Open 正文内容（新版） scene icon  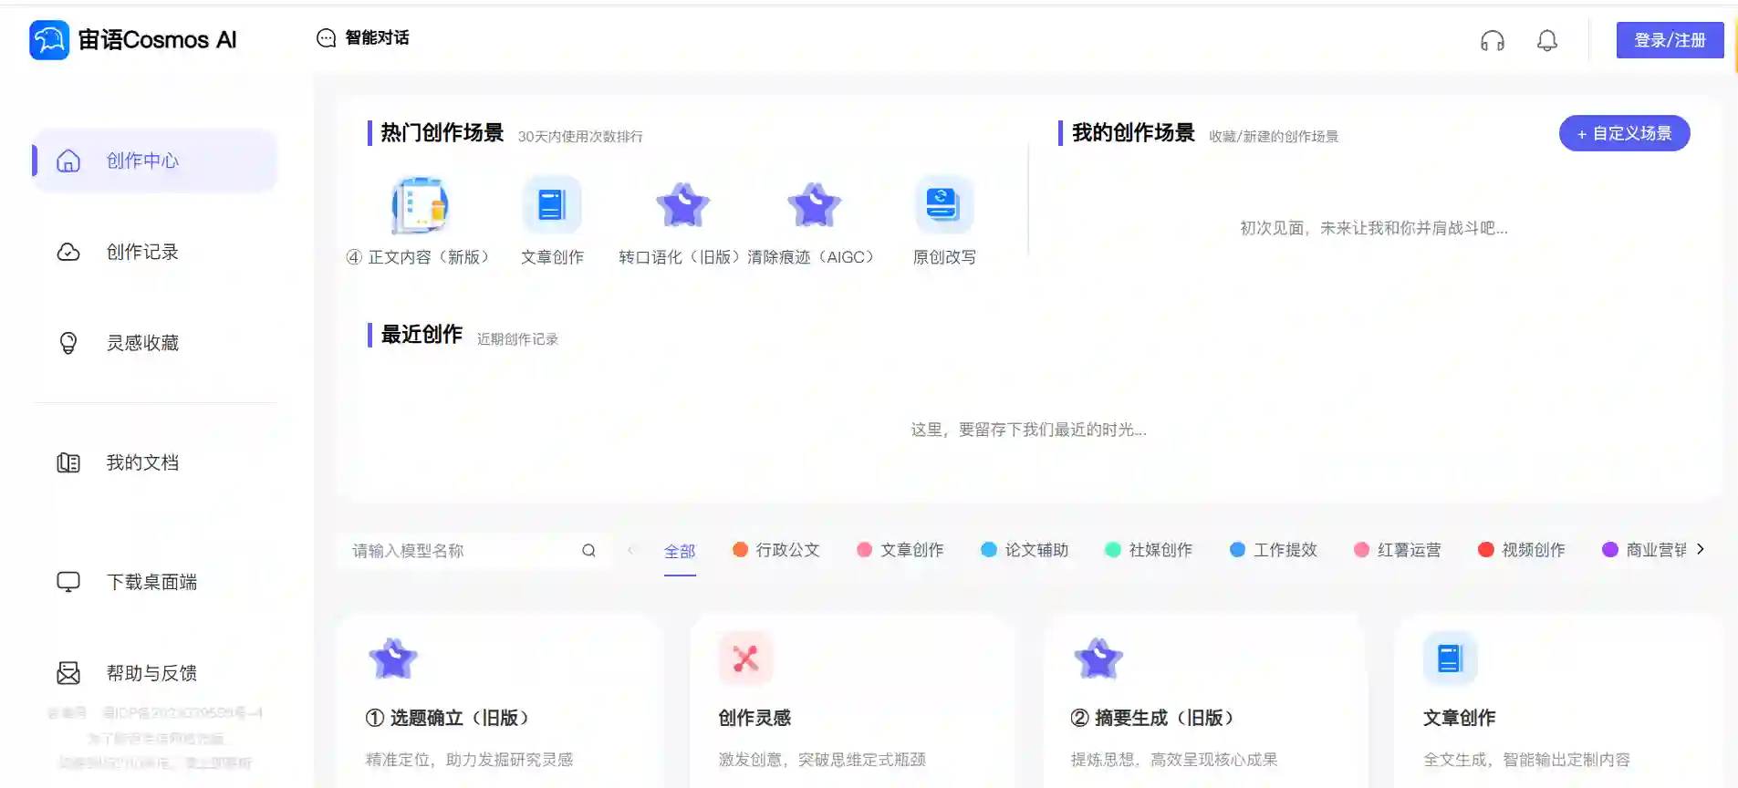pos(420,205)
